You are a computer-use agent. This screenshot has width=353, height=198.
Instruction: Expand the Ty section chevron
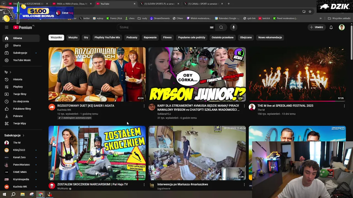(10, 72)
